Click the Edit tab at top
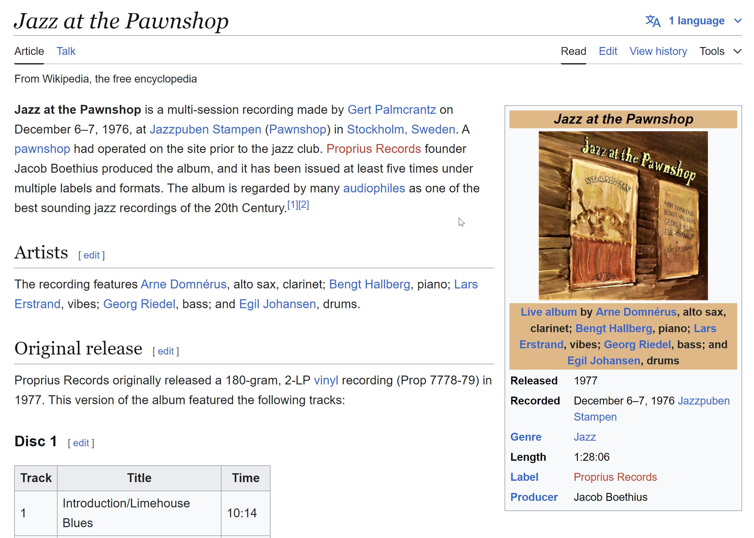 [608, 51]
